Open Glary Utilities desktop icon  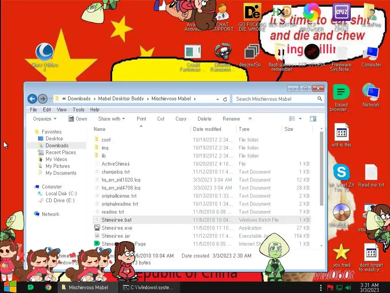tap(45, 57)
